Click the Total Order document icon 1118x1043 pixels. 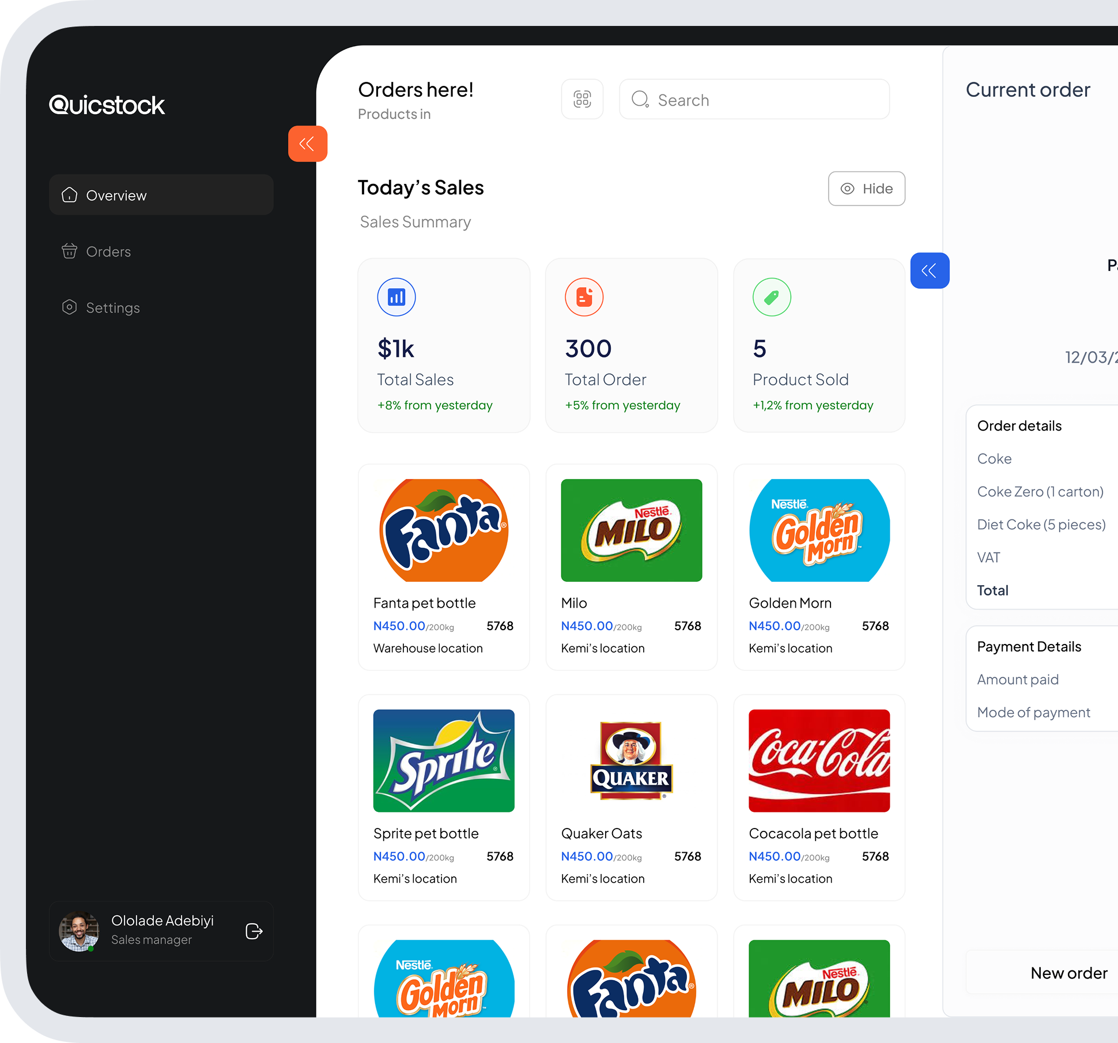[x=584, y=297]
